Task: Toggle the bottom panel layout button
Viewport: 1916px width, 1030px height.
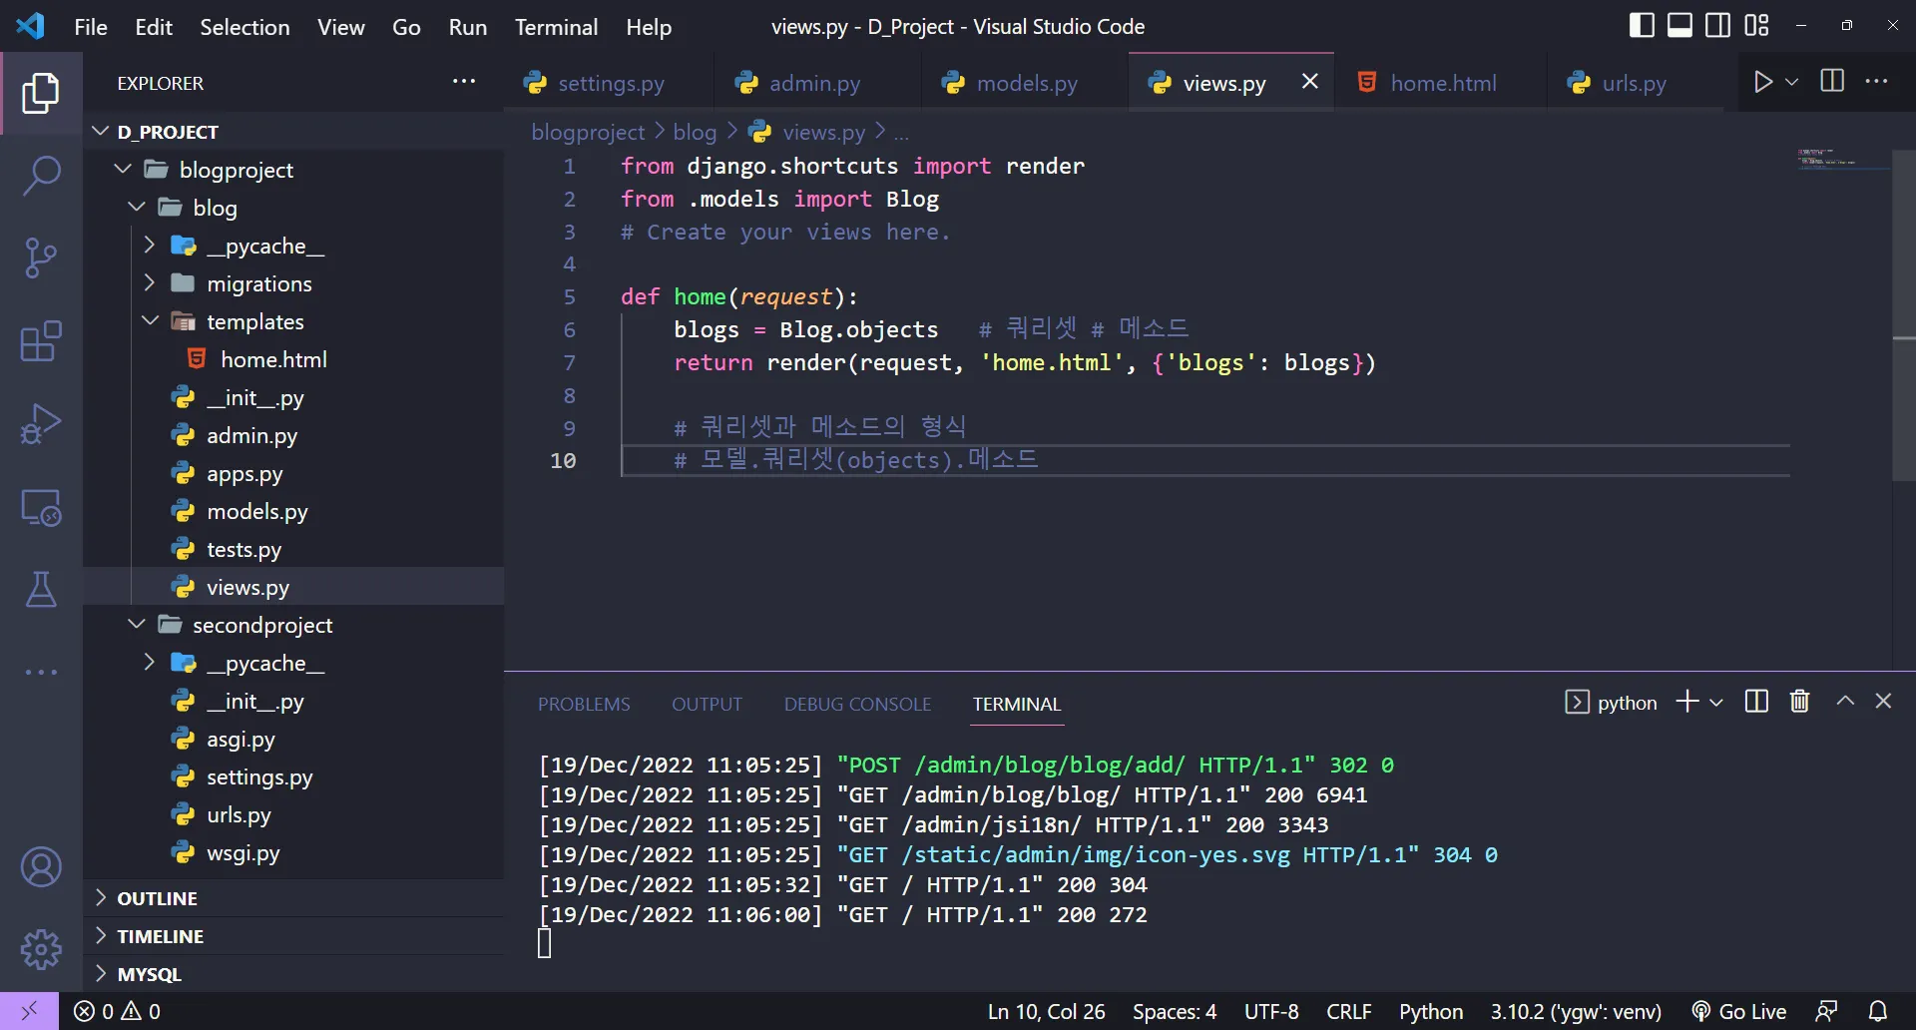Action: coord(1679,26)
